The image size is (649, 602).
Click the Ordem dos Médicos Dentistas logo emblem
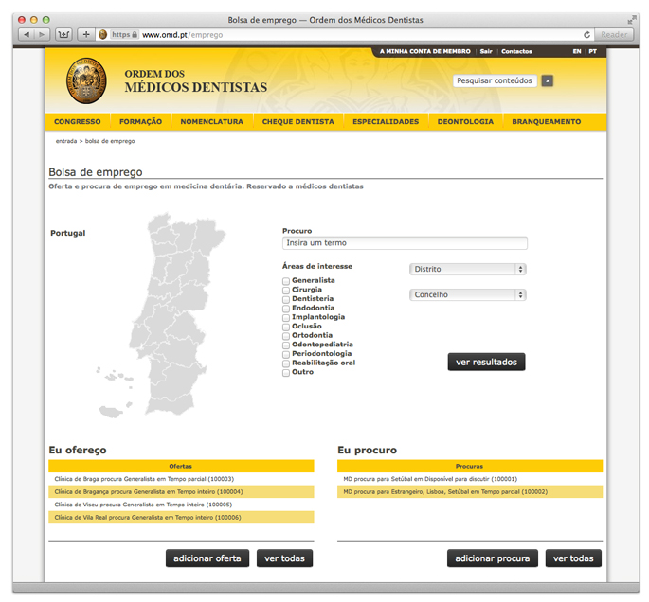(86, 80)
